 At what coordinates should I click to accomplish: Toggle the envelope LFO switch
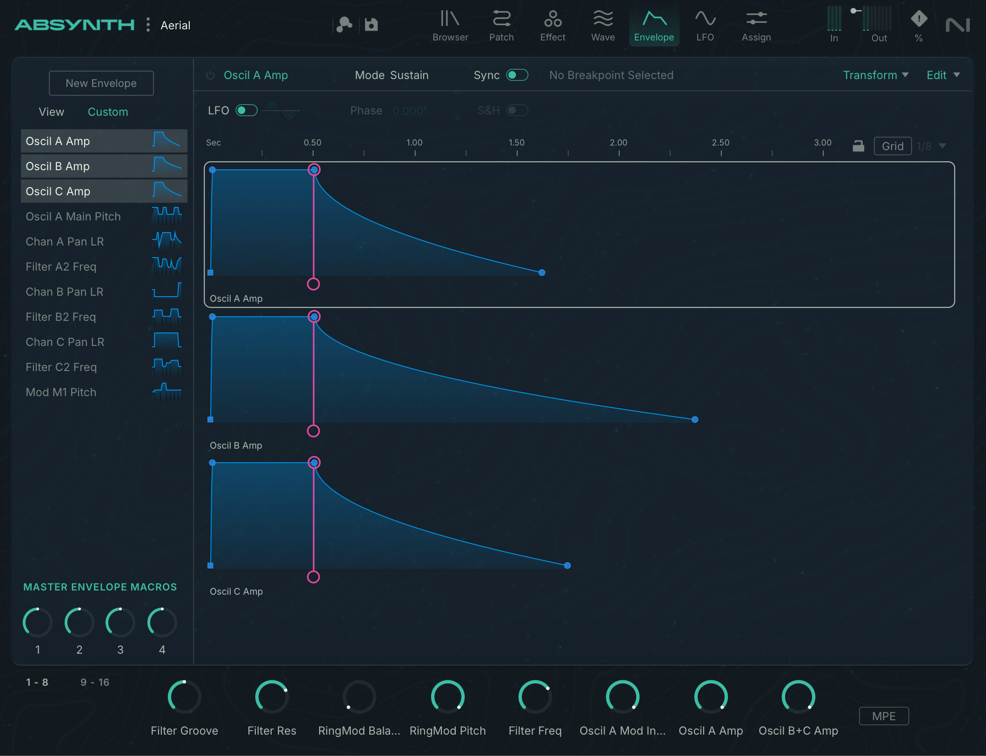coord(246,110)
